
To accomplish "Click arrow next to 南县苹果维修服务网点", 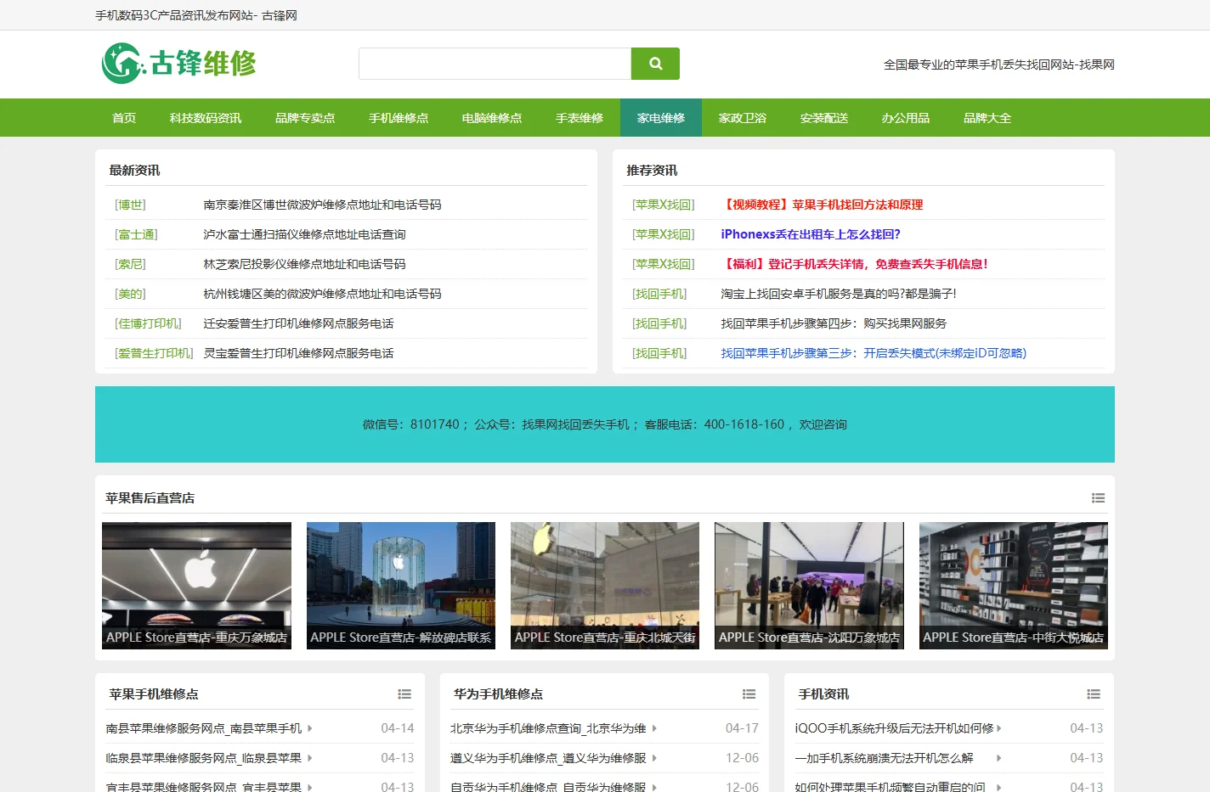I will coord(310,728).
